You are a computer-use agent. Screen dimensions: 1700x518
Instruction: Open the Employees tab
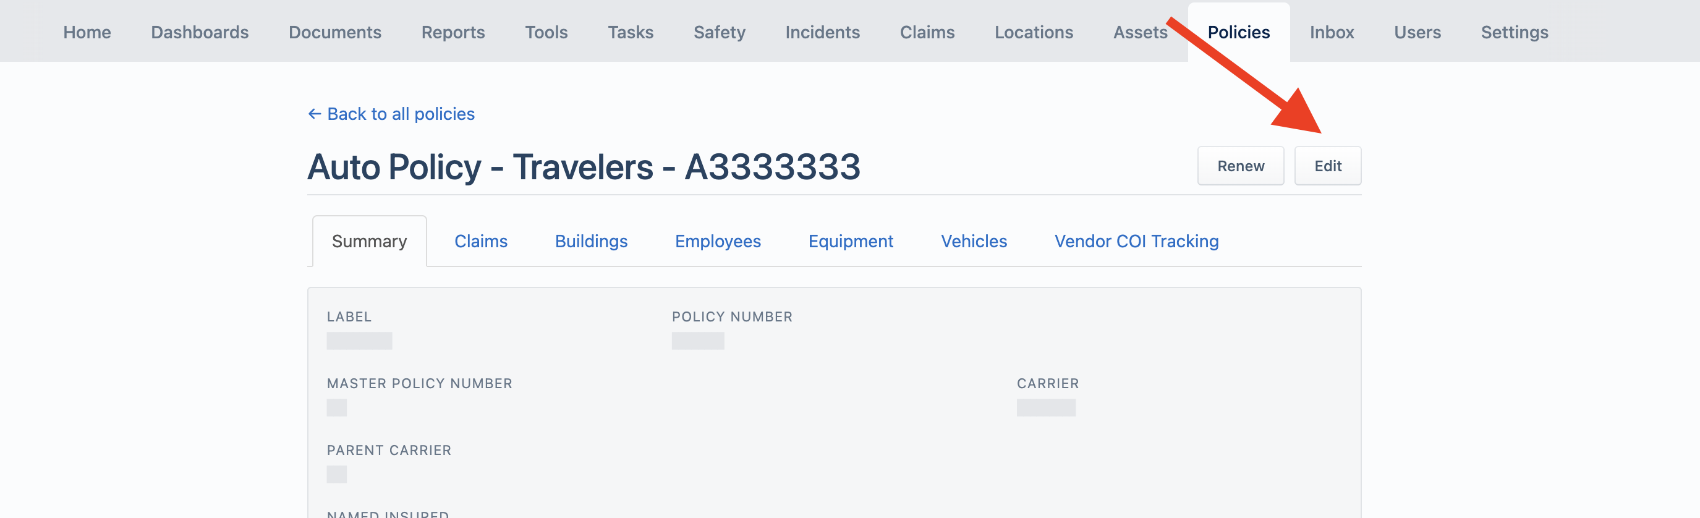pos(718,242)
